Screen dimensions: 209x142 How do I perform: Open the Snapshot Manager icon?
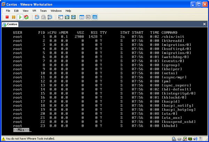50,17
